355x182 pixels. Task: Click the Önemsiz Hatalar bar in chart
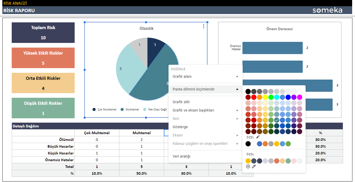pos(273,48)
